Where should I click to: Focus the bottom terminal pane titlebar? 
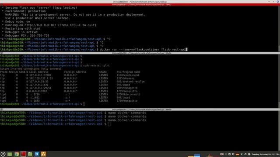tap(140, 109)
